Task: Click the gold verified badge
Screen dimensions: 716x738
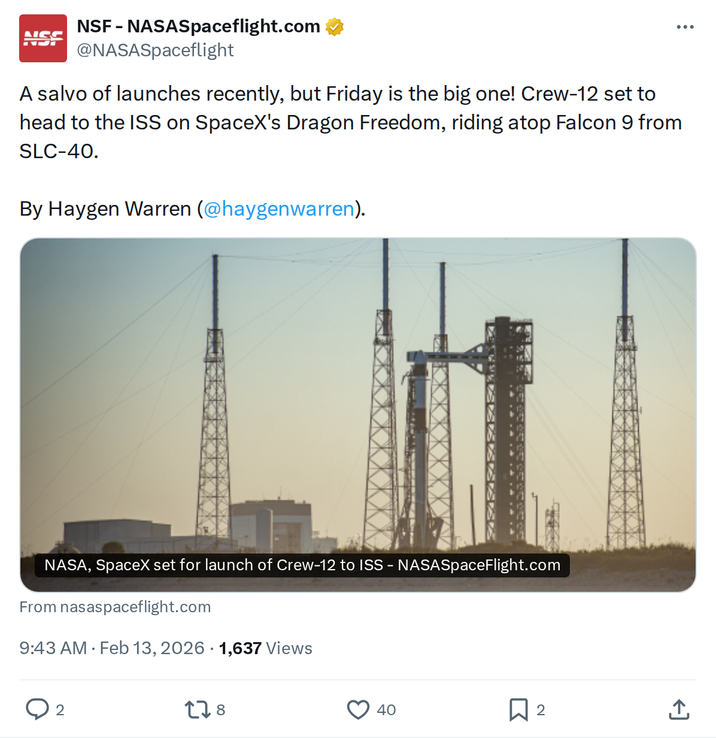Action: click(x=335, y=26)
